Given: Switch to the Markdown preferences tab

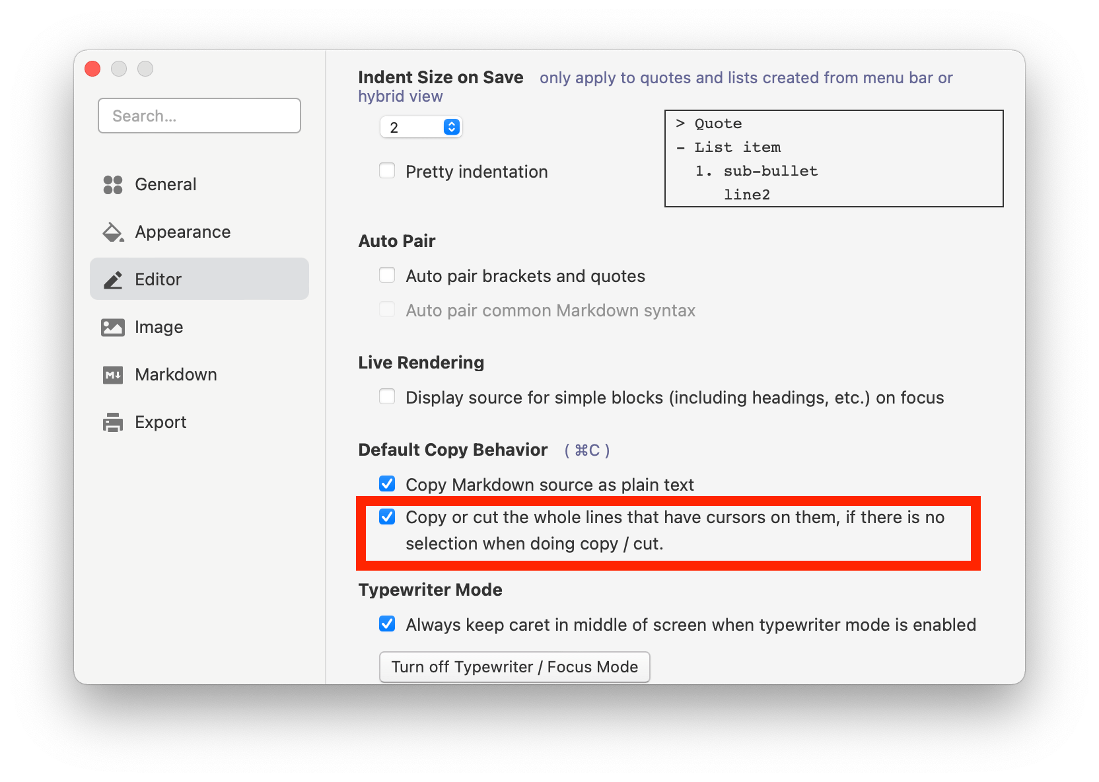Looking at the screenshot, I should pos(176,375).
